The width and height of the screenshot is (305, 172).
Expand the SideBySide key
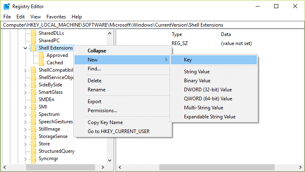(x=25, y=85)
